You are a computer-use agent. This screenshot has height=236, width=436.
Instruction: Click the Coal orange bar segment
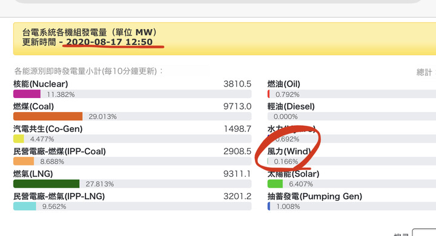48,116
